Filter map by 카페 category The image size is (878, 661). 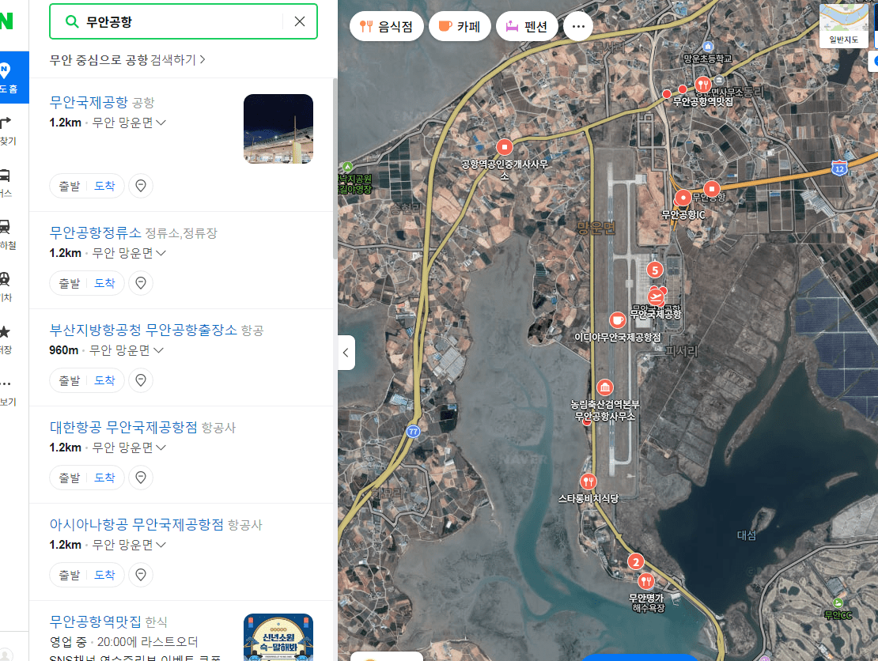point(460,26)
